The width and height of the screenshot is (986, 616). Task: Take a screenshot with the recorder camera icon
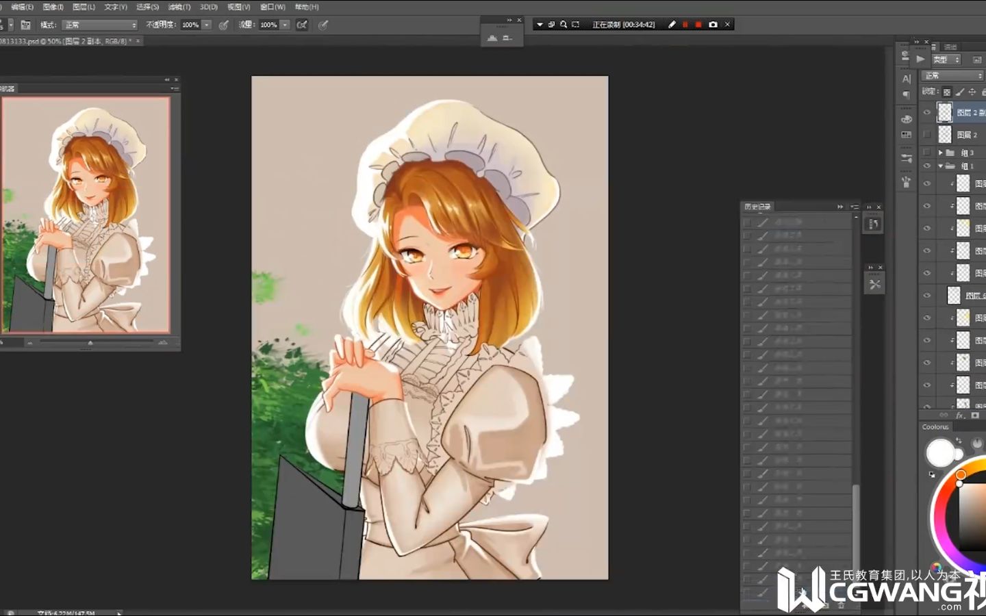click(x=713, y=25)
